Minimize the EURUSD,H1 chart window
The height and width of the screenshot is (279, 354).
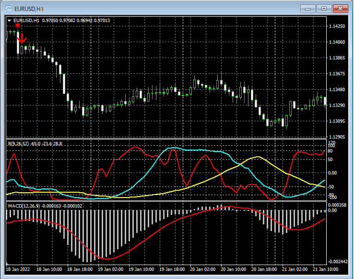tap(308, 8)
